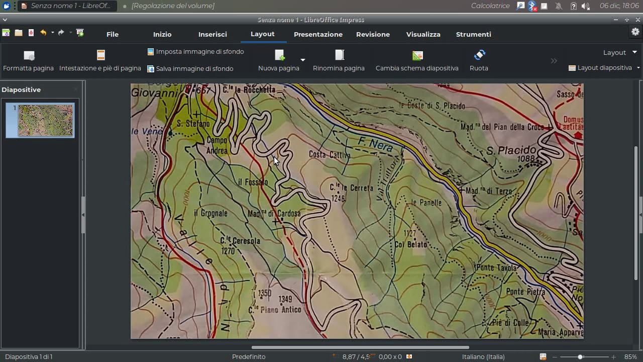Click the zoom out minus button
Image resolution: width=643 pixels, height=362 pixels.
coord(555,357)
